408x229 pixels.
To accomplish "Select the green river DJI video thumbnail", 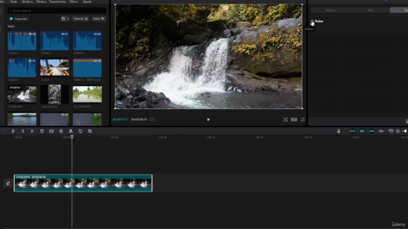I will [x=87, y=94].
